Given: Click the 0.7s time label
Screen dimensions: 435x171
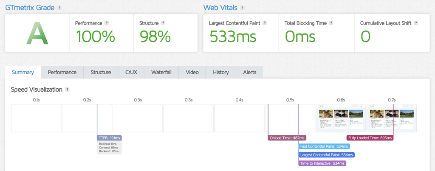Looking at the screenshot, I should [x=392, y=100].
